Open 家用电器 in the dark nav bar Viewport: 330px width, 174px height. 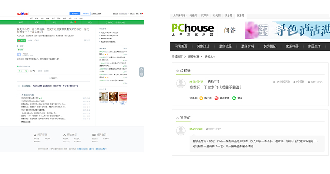292,46
